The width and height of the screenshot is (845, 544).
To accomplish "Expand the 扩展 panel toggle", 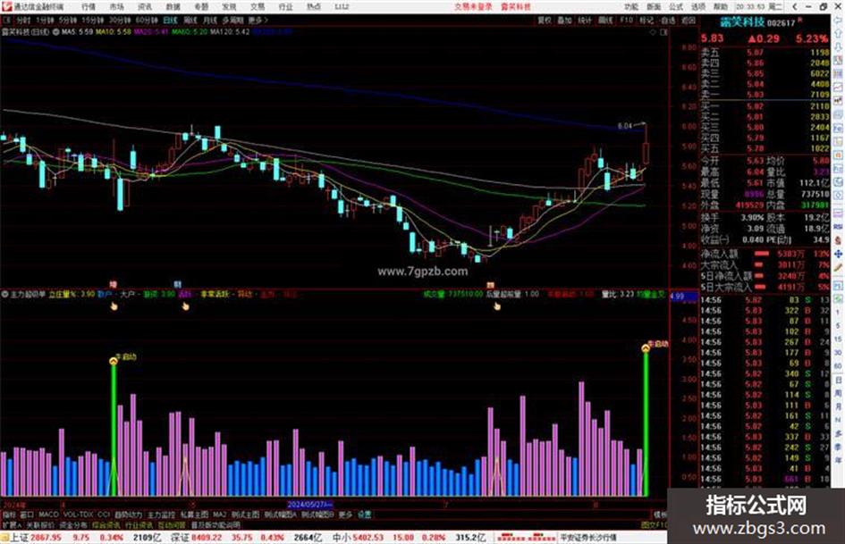I will [12, 525].
